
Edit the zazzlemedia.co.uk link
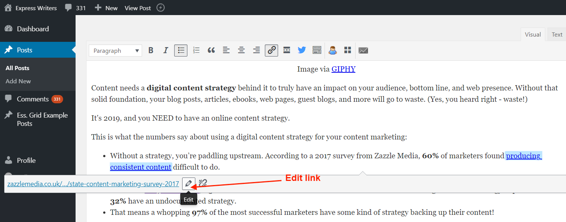189,184
